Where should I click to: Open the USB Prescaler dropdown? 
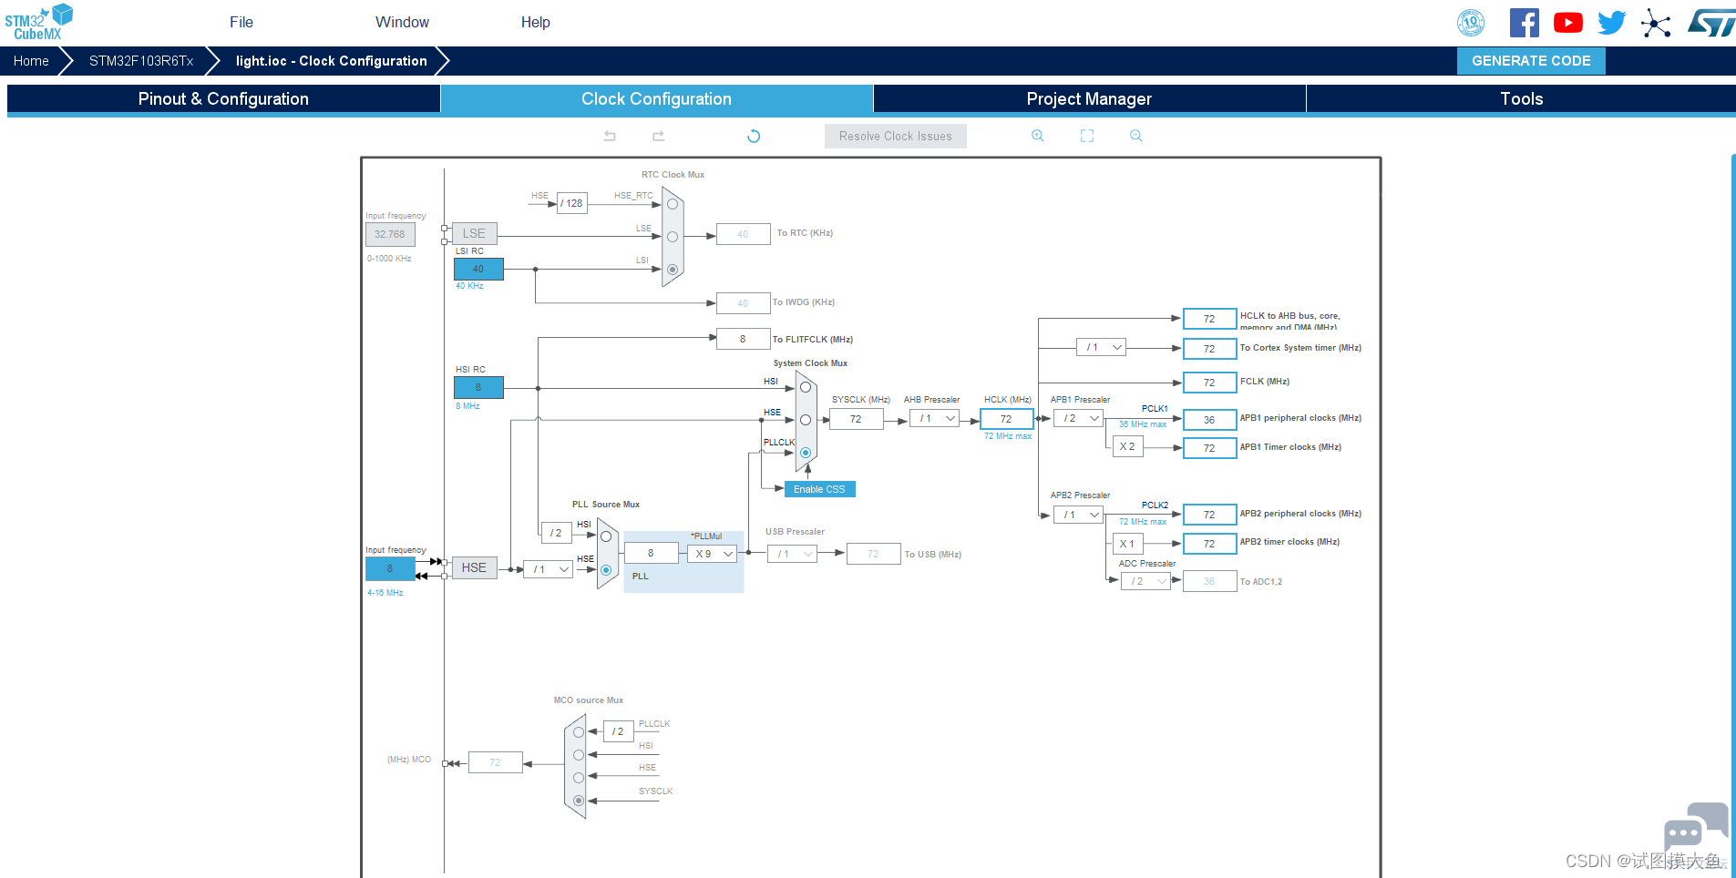tap(792, 554)
